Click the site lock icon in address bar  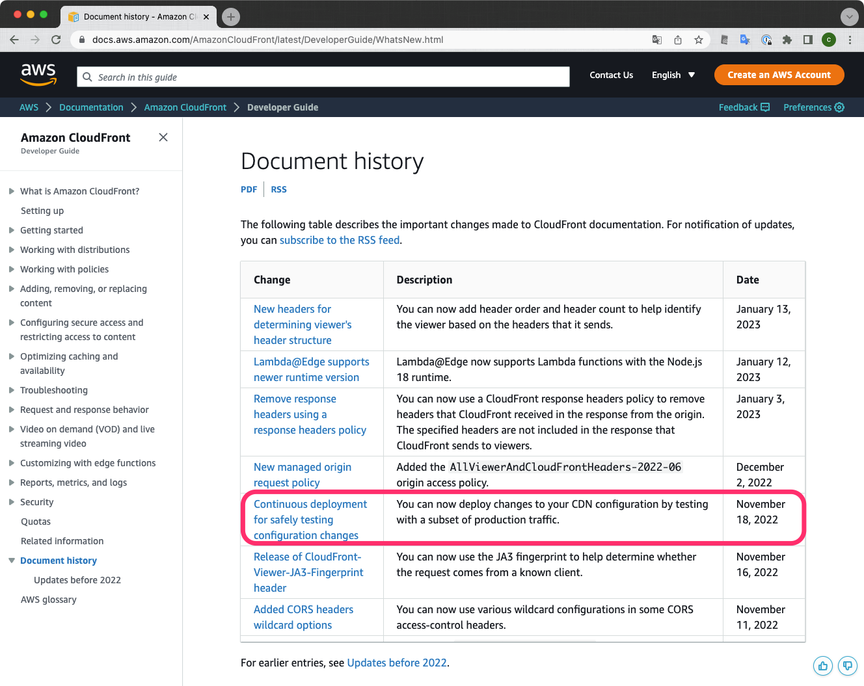click(82, 40)
